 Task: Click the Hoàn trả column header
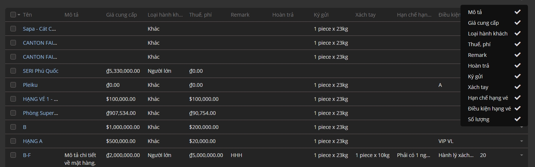point(283,15)
